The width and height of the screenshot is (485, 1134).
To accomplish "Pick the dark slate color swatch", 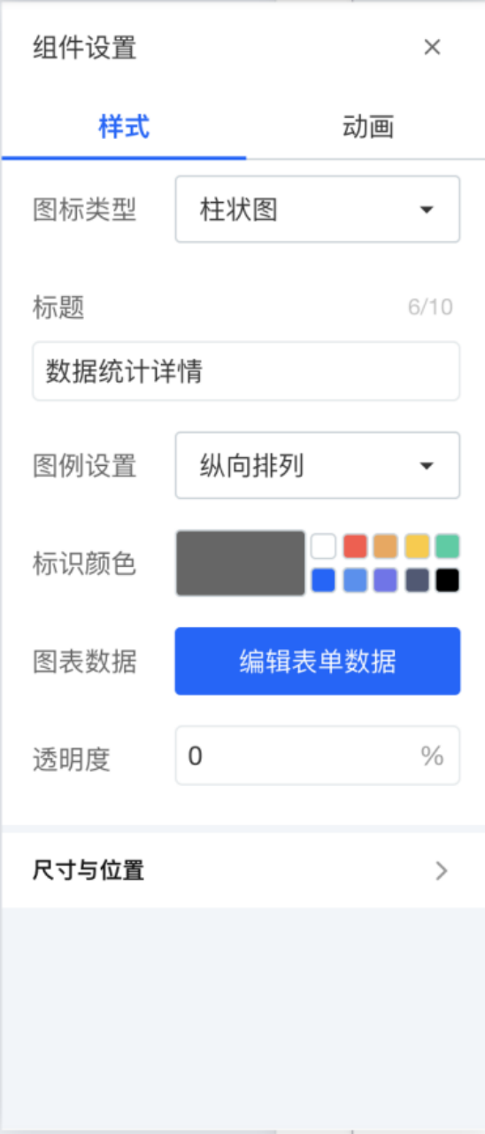I will pos(417,580).
